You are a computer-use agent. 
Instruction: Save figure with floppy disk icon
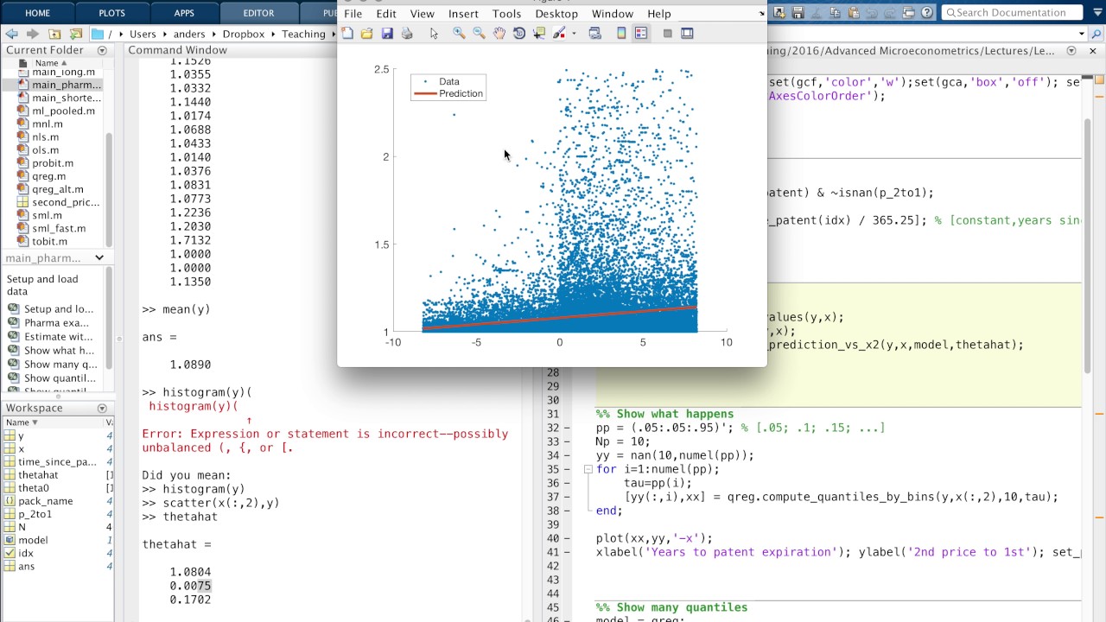point(387,33)
